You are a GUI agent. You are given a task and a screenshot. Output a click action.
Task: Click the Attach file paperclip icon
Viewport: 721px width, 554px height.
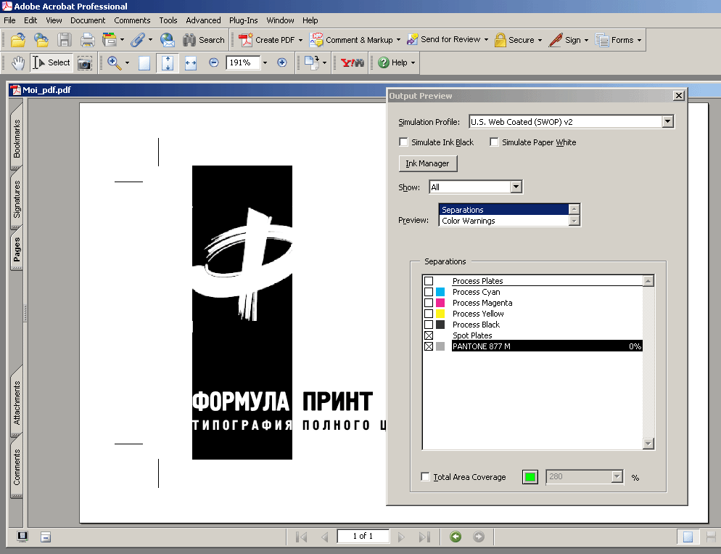coord(137,40)
